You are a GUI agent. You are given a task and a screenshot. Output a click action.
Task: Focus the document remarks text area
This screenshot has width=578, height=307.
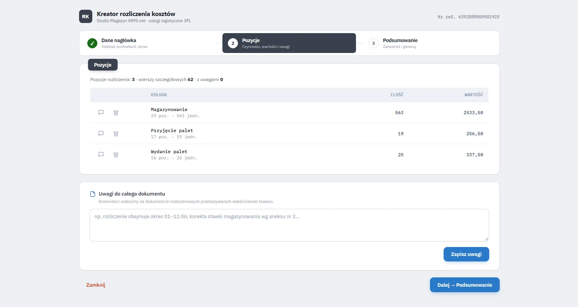point(289,225)
